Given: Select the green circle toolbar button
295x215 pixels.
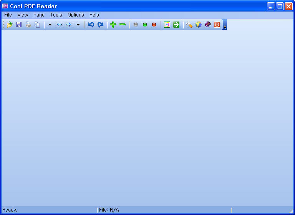Looking at the screenshot, I should (x=145, y=25).
